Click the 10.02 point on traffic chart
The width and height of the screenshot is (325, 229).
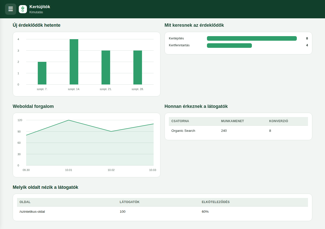tap(111, 132)
